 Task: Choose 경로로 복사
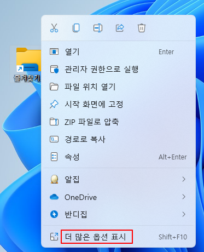pyautogui.click(x=119, y=139)
